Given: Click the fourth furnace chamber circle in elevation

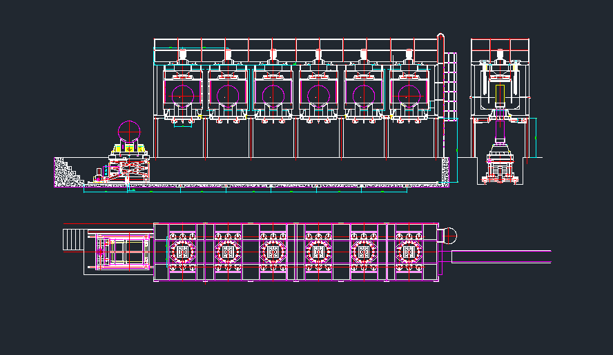Looking at the screenshot, I should pos(318,94).
